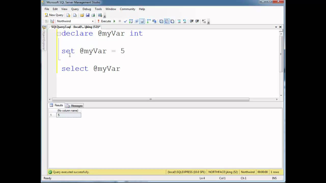Click the '1 rows' status entry
This screenshot has height=183, width=326.
coord(275,172)
